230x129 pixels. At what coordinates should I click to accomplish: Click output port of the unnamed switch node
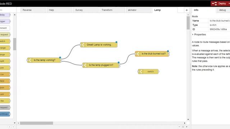pyautogui.click(x=158, y=72)
